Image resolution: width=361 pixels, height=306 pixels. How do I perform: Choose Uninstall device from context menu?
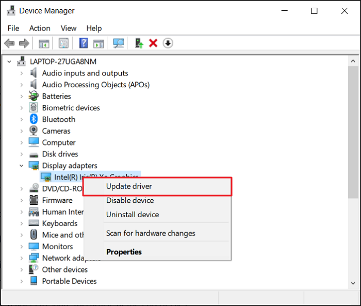click(x=157, y=215)
